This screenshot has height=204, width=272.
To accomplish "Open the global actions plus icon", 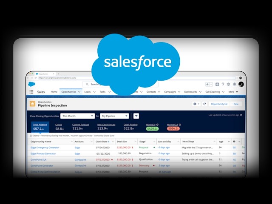I will (x=217, y=84).
